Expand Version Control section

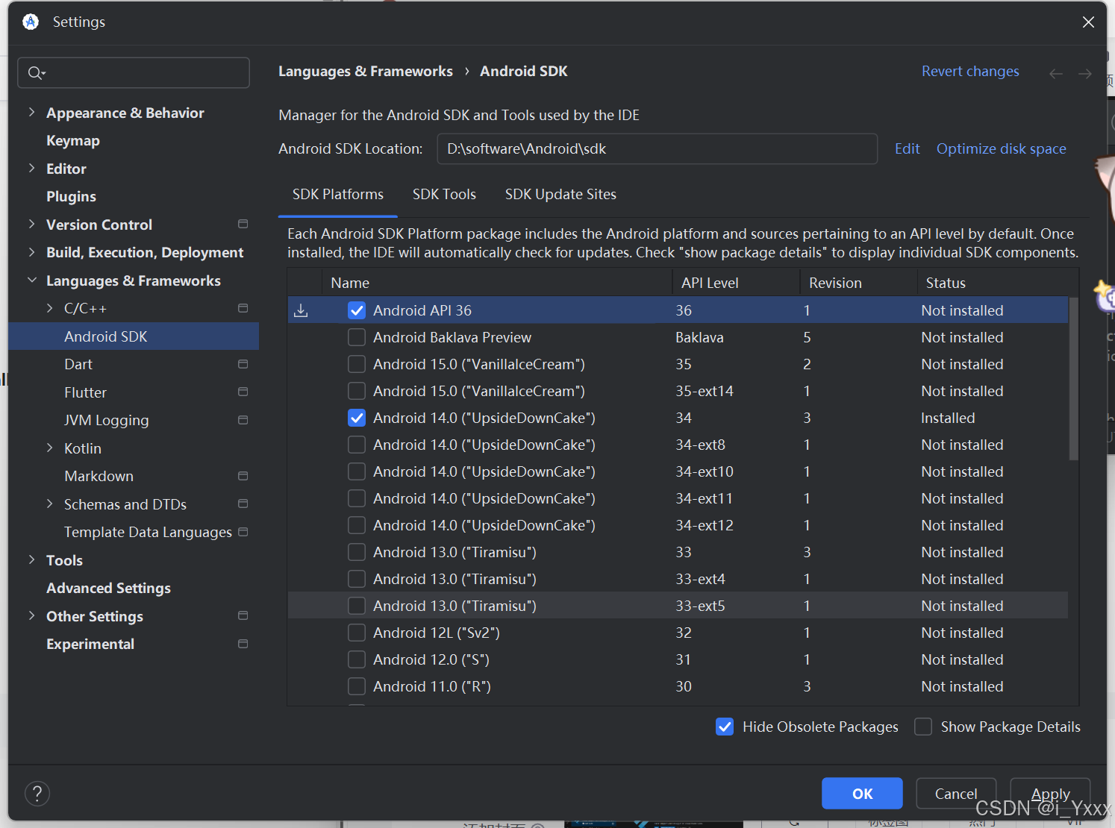31,225
